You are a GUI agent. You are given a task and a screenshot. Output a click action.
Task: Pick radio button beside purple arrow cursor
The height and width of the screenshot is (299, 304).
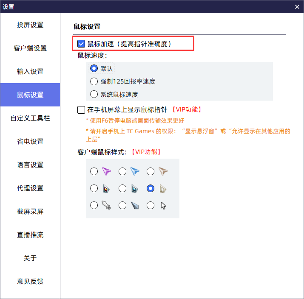[94, 171]
